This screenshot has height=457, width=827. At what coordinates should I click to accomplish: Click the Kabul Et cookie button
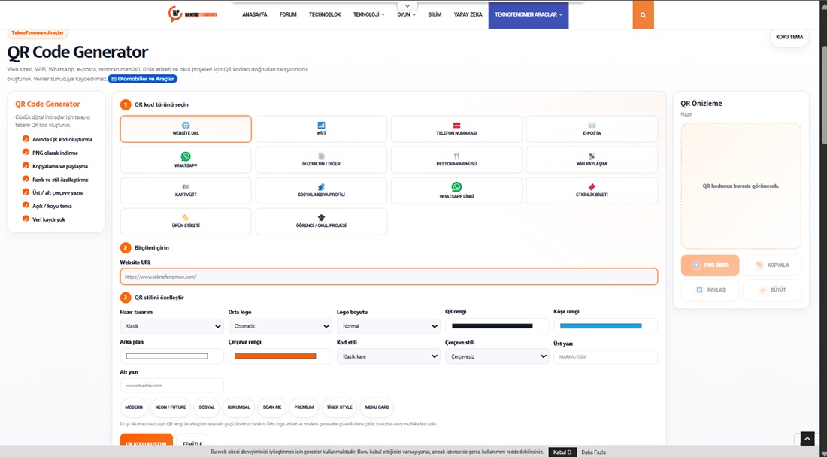pos(562,452)
